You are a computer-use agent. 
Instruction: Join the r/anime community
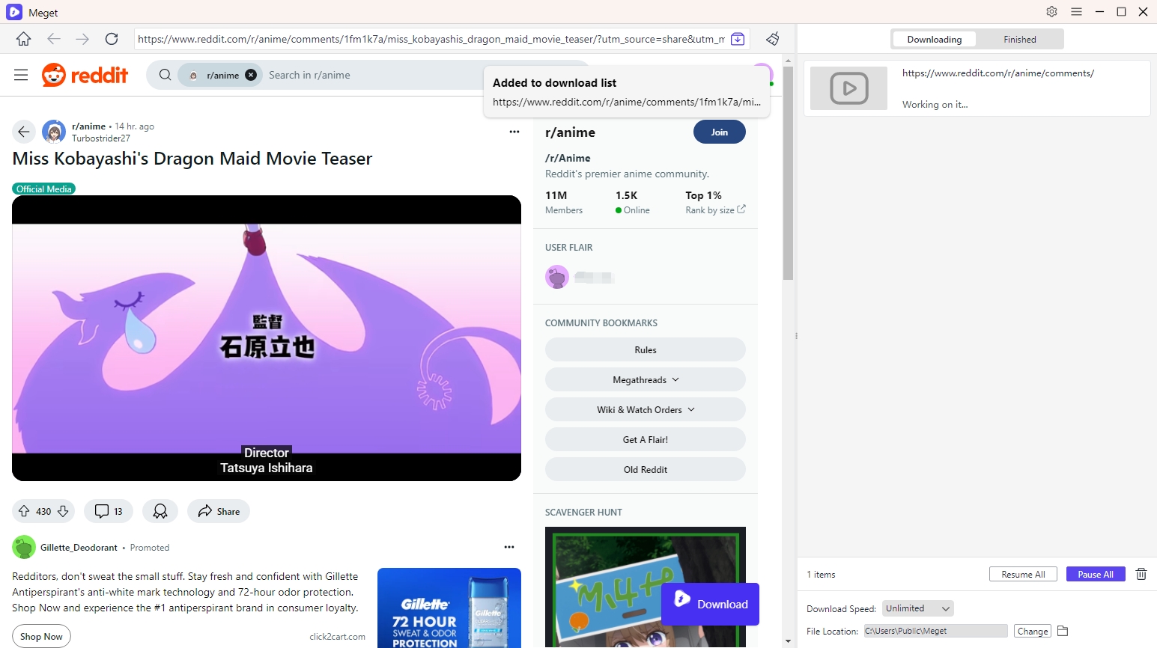(720, 132)
